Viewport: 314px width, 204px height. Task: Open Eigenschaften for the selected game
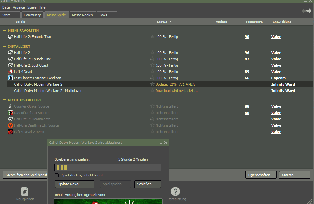[x=261, y=175]
